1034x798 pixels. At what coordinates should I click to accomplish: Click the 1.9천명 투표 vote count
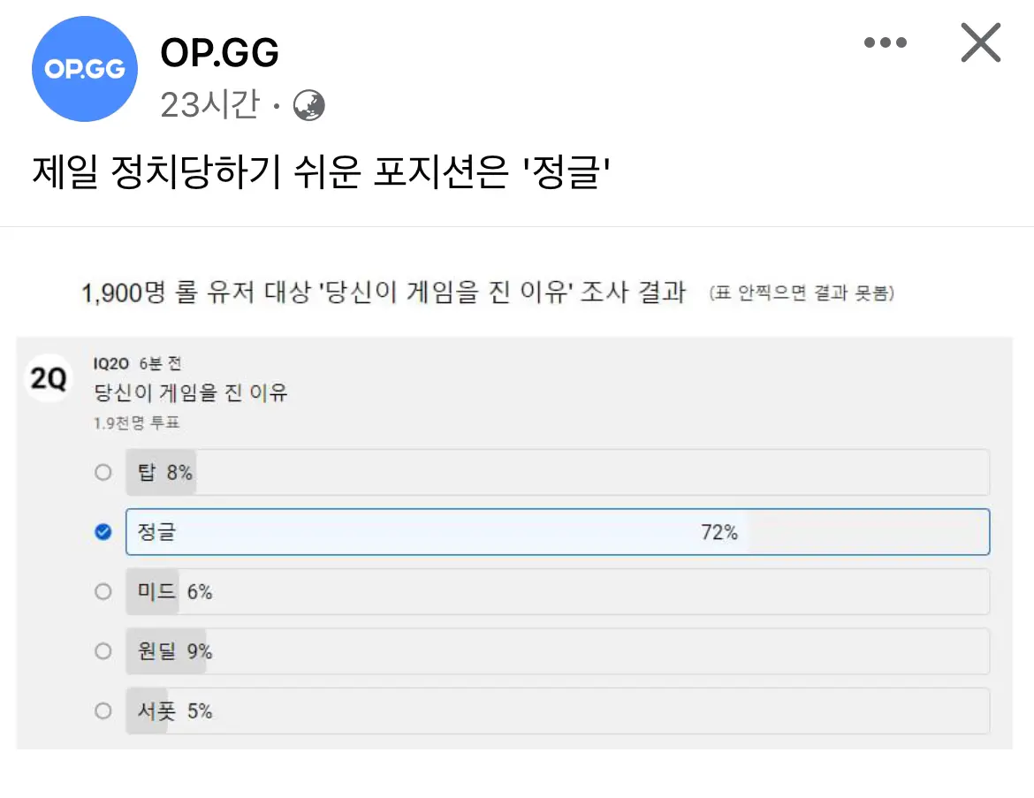coord(136,422)
